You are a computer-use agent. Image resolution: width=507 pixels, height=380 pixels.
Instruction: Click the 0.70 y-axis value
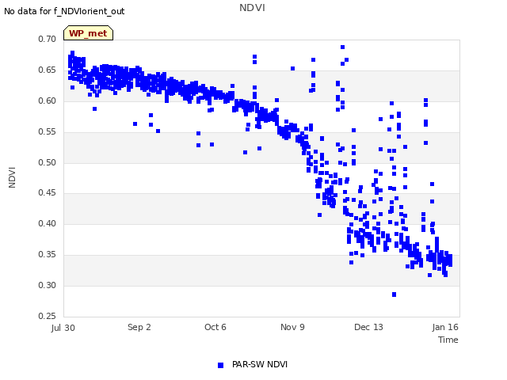tap(48, 39)
